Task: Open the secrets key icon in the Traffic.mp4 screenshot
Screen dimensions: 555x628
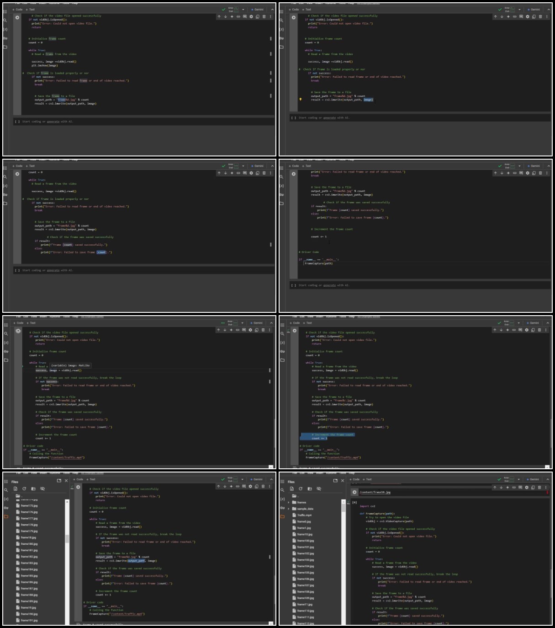Action: (x=282, y=508)
